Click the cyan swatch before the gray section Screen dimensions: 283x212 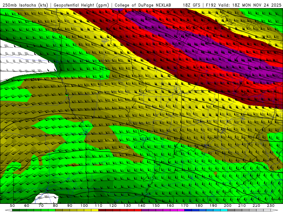(224, 210)
